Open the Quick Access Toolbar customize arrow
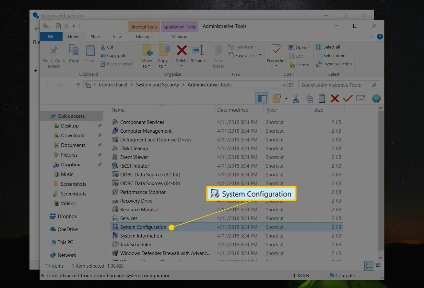Image resolution: width=424 pixels, height=288 pixels. tap(74, 27)
